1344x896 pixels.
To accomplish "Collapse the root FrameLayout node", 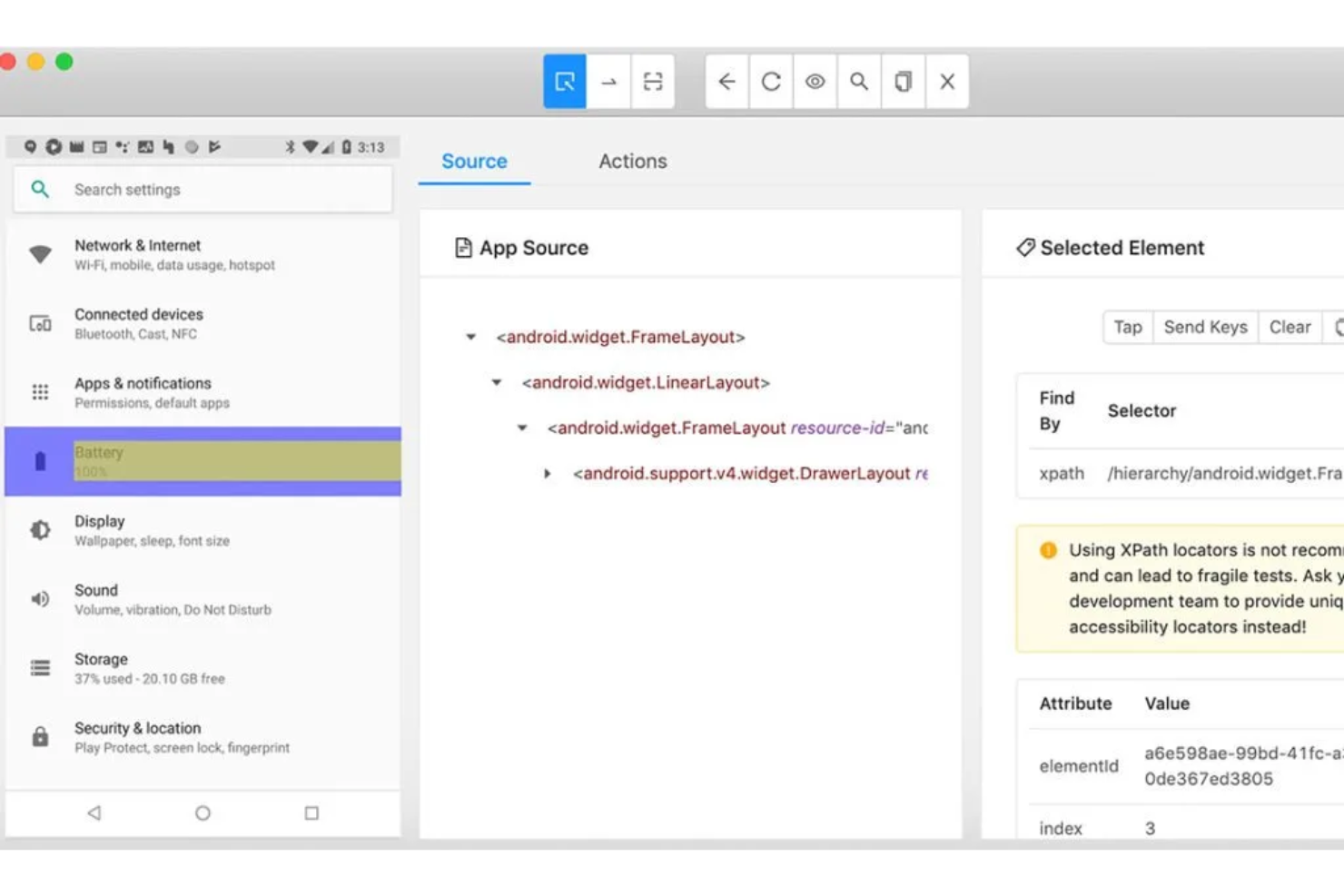I will pyautogui.click(x=469, y=337).
